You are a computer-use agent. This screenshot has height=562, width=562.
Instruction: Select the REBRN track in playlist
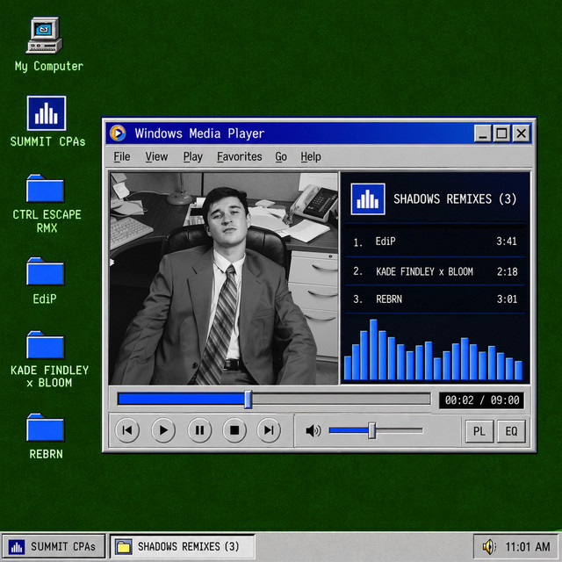pos(435,299)
